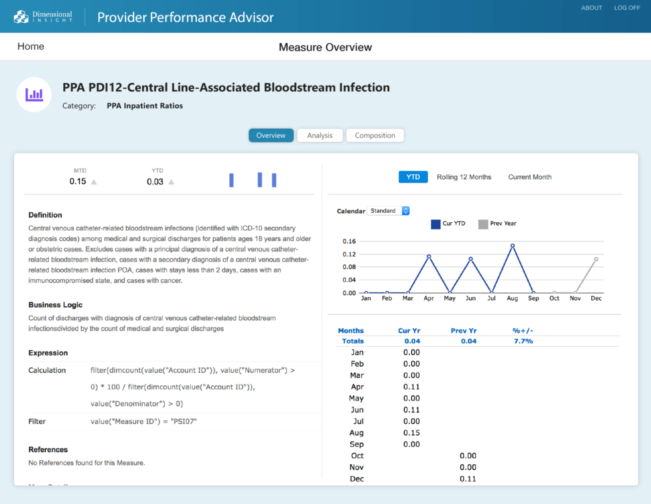Click the sparkline mini bar chart
The width and height of the screenshot is (651, 504).
[x=253, y=179]
